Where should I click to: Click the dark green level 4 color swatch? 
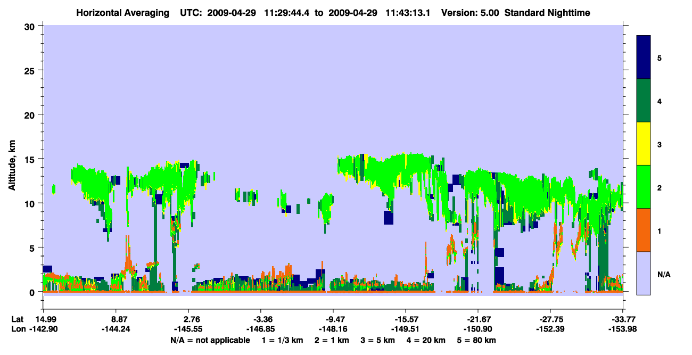pos(644,101)
